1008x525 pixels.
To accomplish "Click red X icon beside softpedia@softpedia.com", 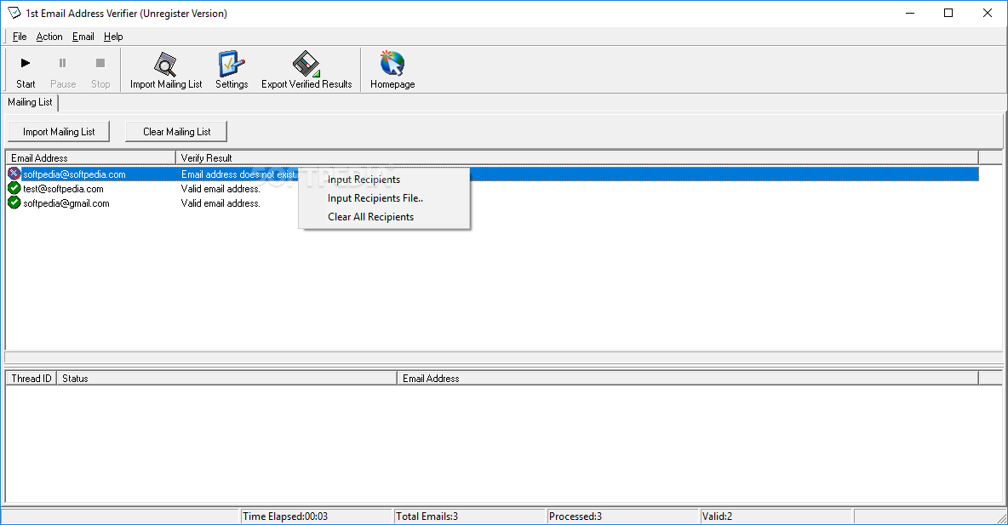I will point(14,174).
